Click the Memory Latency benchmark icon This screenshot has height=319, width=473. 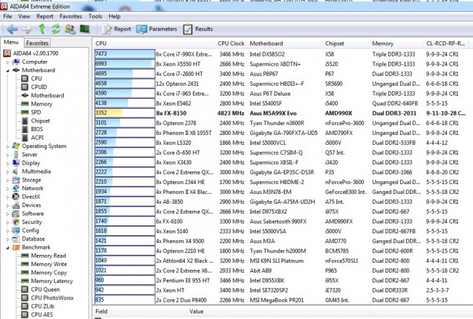click(25, 281)
